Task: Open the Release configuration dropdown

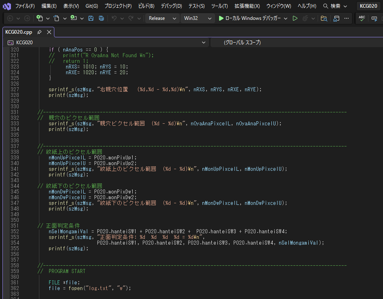Action: (162, 18)
